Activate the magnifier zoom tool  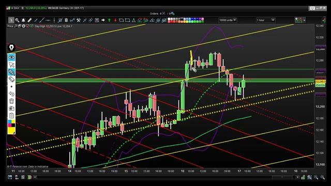(17, 20)
